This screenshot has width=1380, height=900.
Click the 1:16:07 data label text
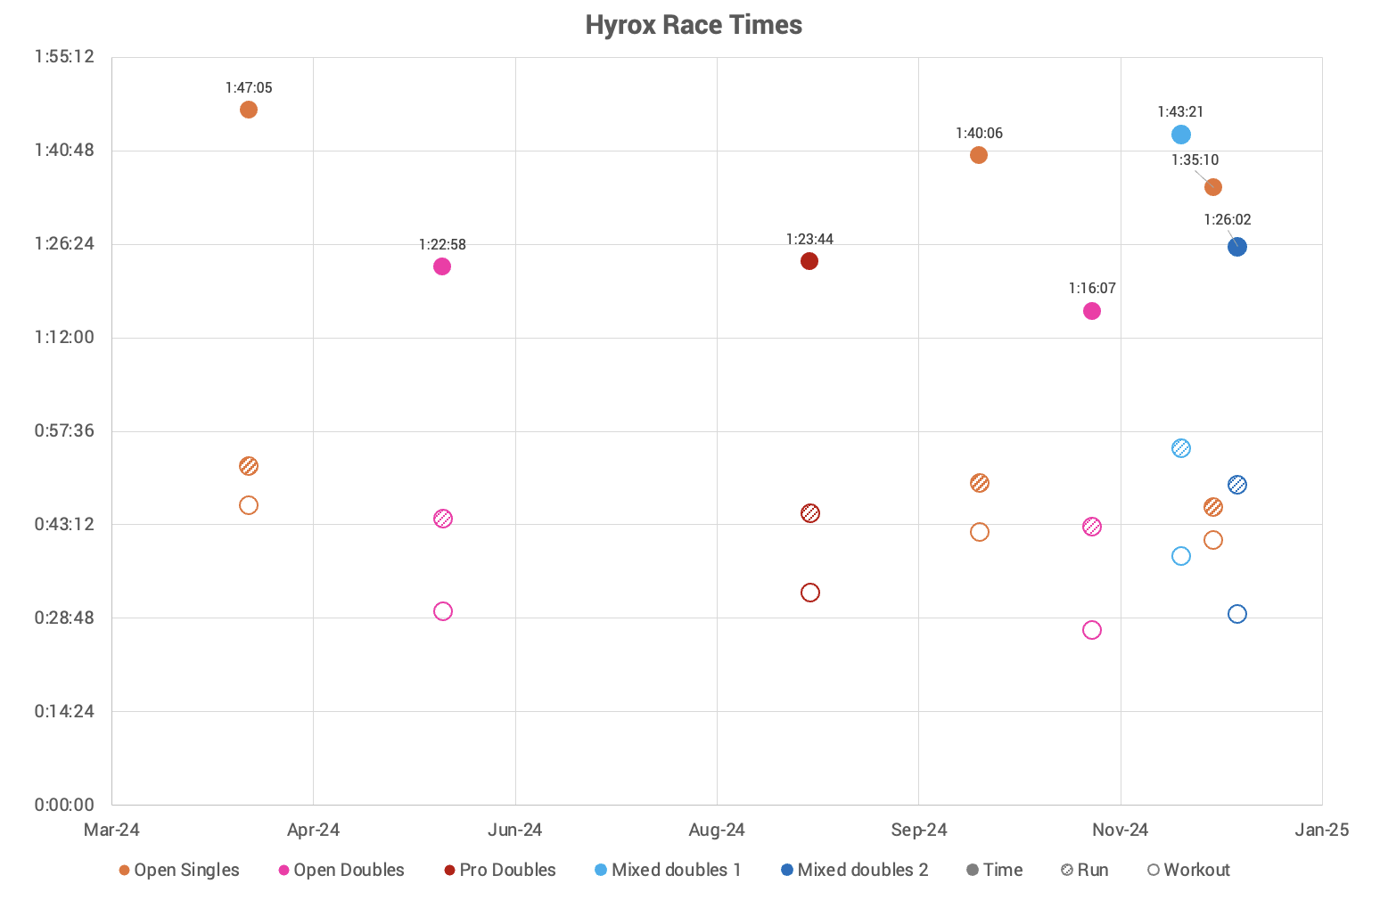click(x=1092, y=288)
